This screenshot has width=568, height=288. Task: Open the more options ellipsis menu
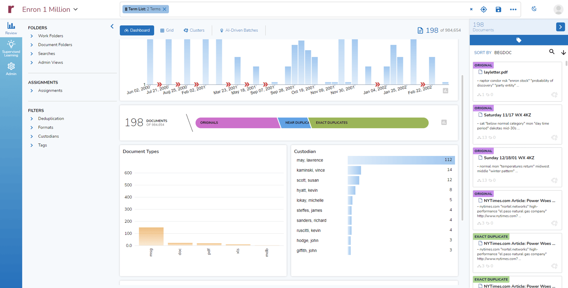coord(513,9)
